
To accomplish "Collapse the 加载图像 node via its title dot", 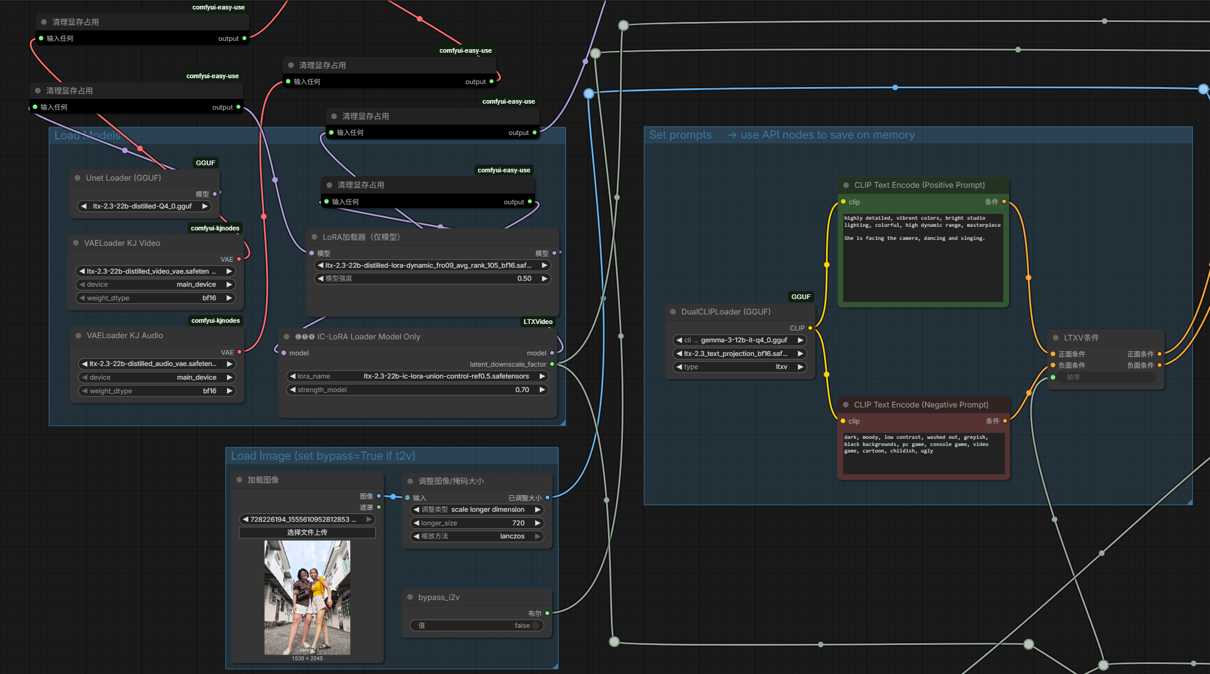I will click(239, 480).
